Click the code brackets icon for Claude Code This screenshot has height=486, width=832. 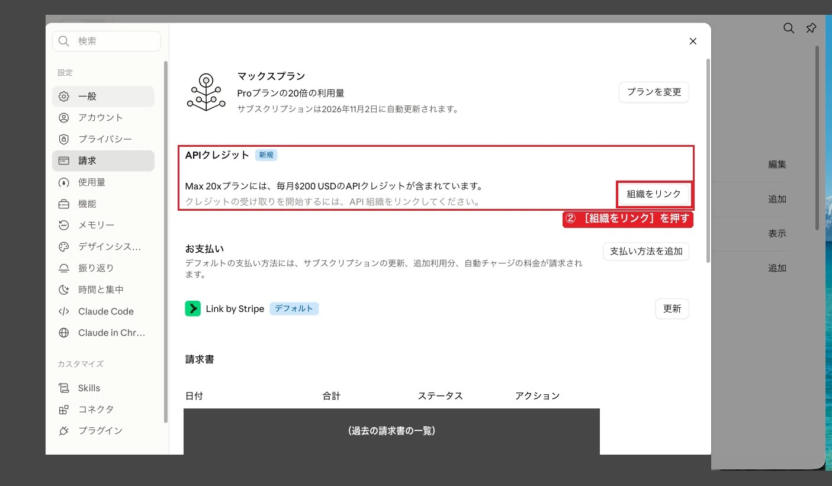point(64,311)
